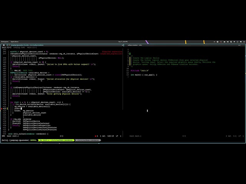The image size is (246, 184).
Task: Click line number 422 in the gutter
Action: pos(4,108)
